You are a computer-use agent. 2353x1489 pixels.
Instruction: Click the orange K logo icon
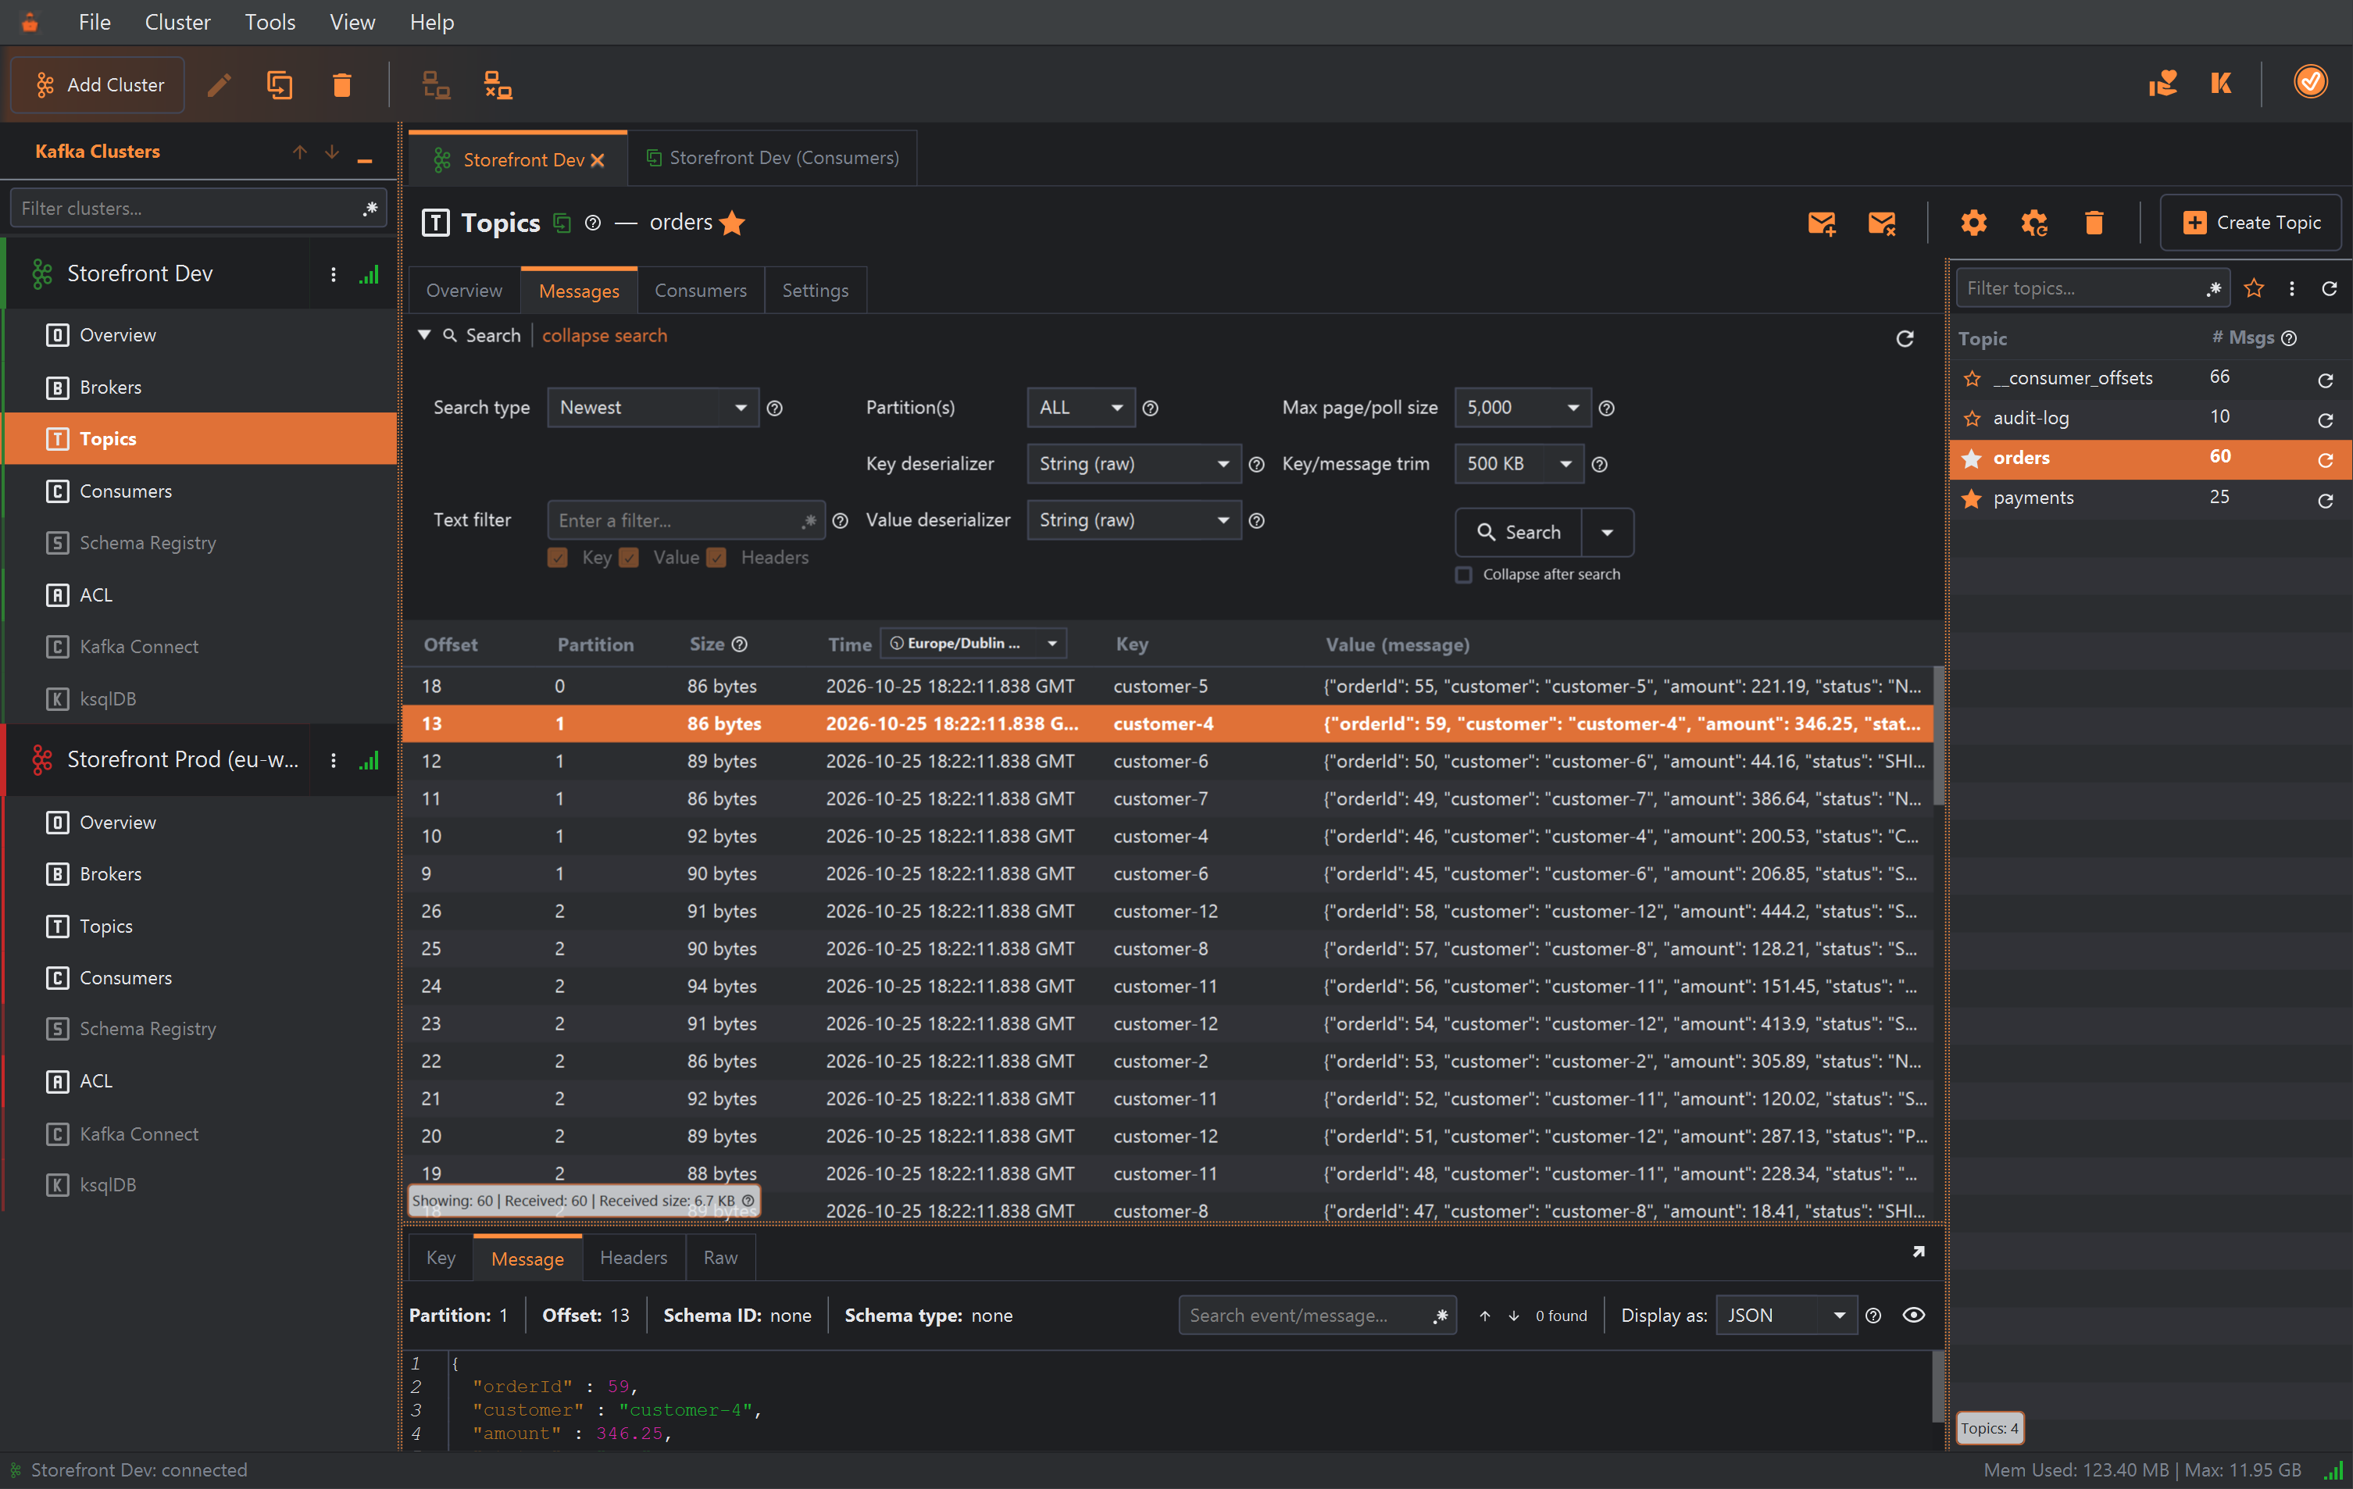pyautogui.click(x=2221, y=83)
